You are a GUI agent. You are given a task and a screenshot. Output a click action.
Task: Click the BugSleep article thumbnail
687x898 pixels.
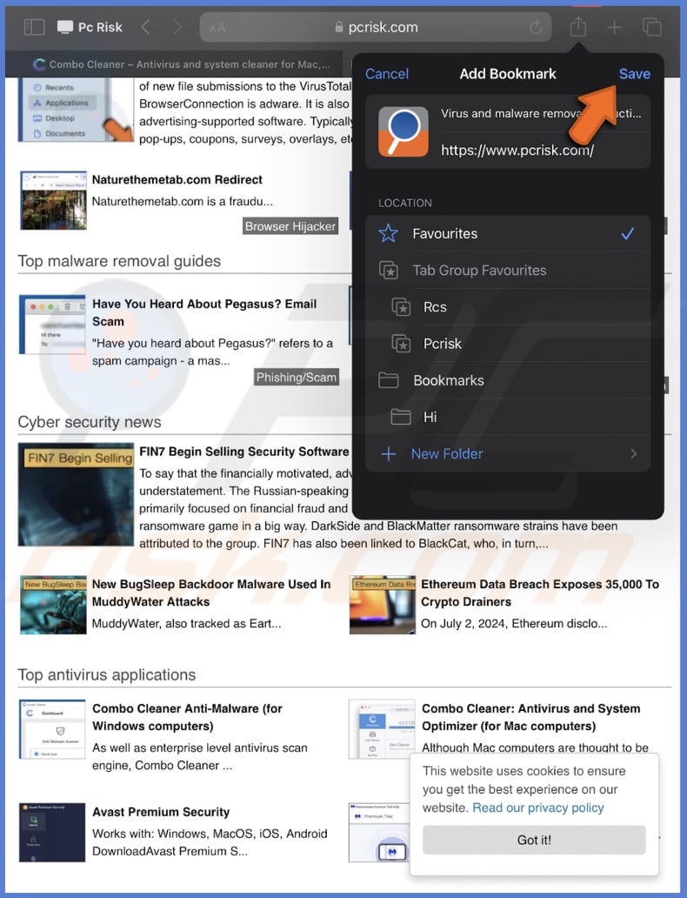point(53,605)
